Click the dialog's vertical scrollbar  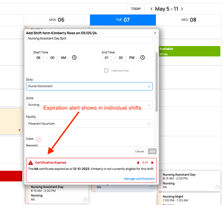pos(156,82)
